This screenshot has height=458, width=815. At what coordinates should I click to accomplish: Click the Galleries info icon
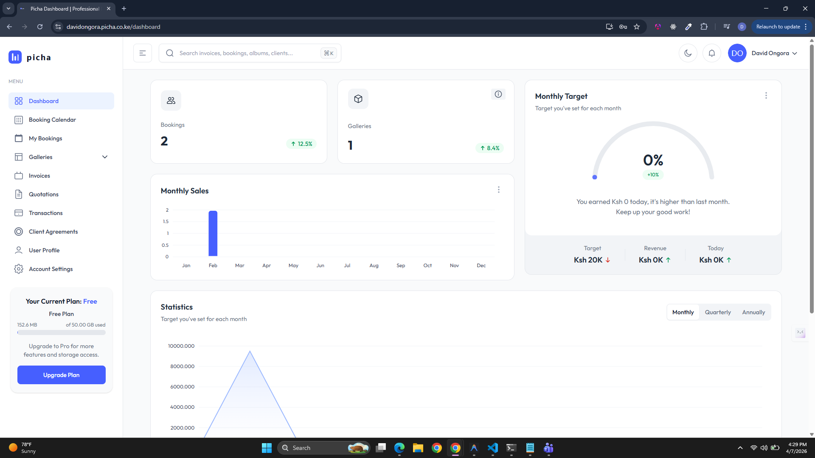coord(498,94)
